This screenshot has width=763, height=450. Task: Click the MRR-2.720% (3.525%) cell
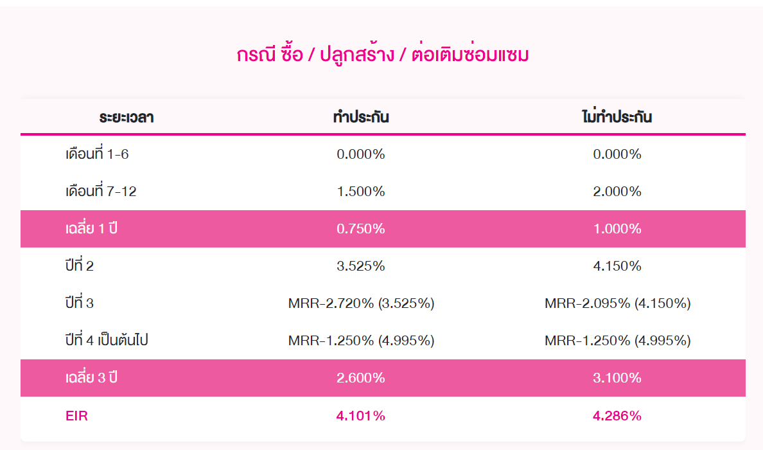361,303
